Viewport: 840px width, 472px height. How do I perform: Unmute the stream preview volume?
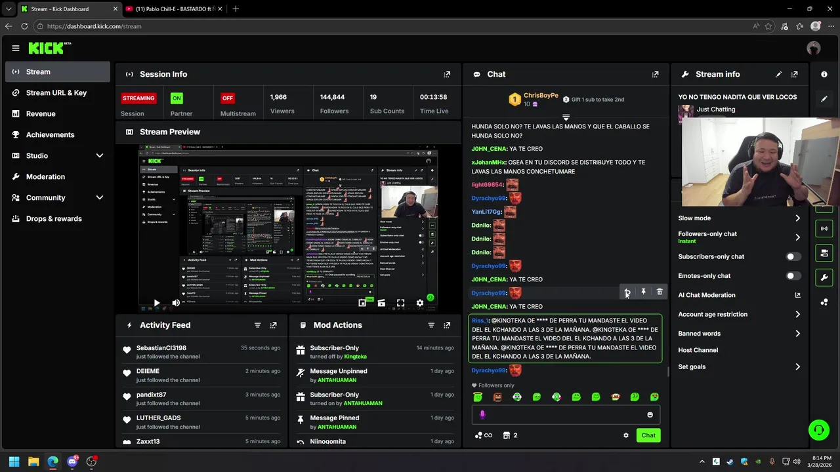point(176,303)
